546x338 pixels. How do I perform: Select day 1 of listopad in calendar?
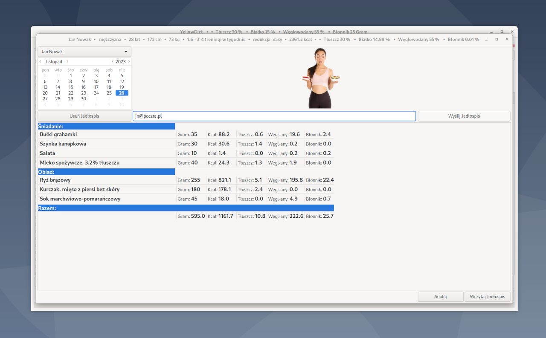point(71,75)
